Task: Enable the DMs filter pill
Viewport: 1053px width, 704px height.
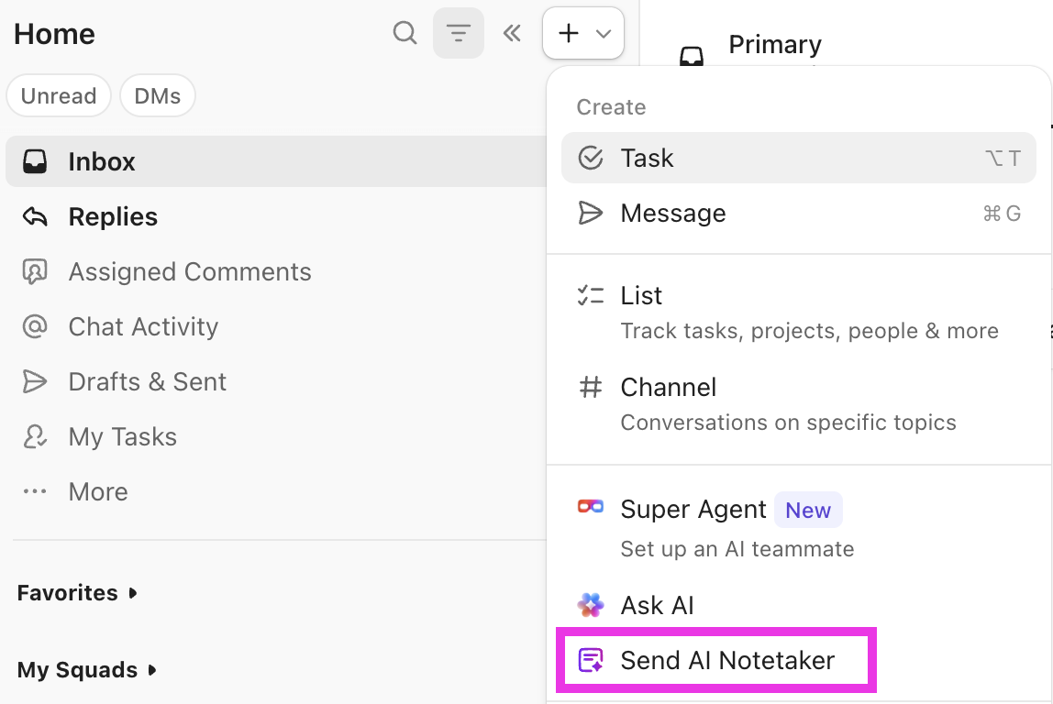Action: (157, 95)
